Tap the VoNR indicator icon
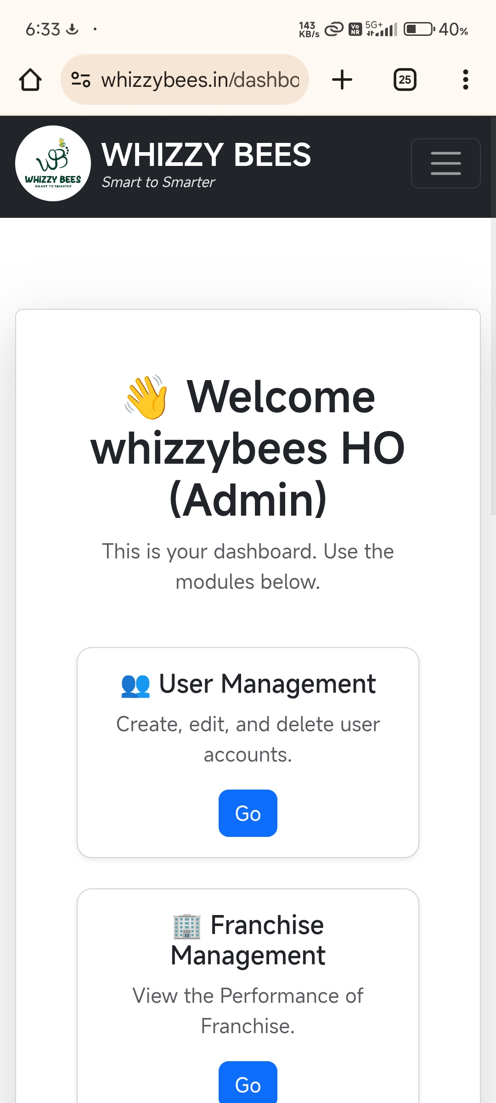This screenshot has width=496, height=1103. point(355,29)
